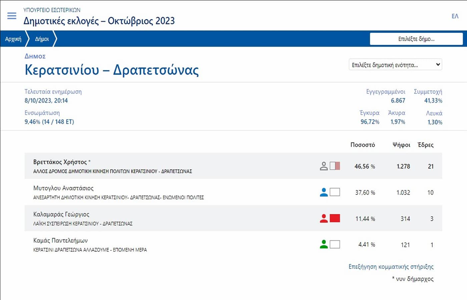The height and width of the screenshot is (300, 467).
Task: Click the Εγγεγραμμένοι value 6.867
Action: tap(398, 101)
